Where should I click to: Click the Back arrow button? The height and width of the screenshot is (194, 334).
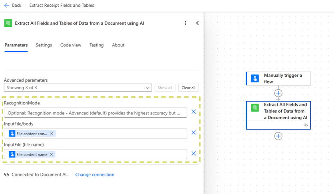coord(12,6)
